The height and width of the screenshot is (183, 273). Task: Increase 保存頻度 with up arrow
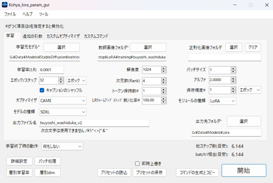click(x=233, y=88)
